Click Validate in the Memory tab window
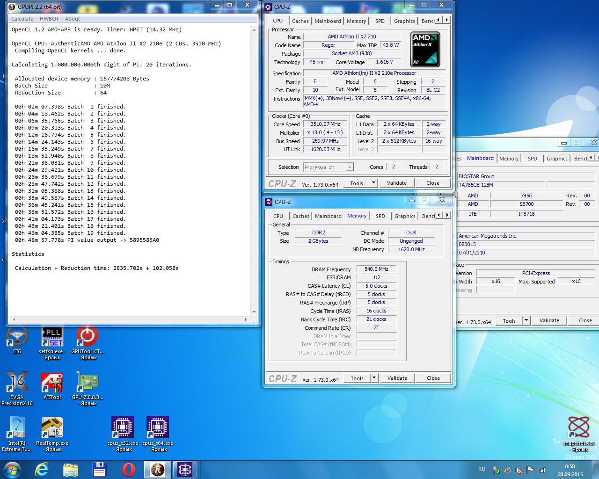The image size is (599, 479). pos(397,378)
